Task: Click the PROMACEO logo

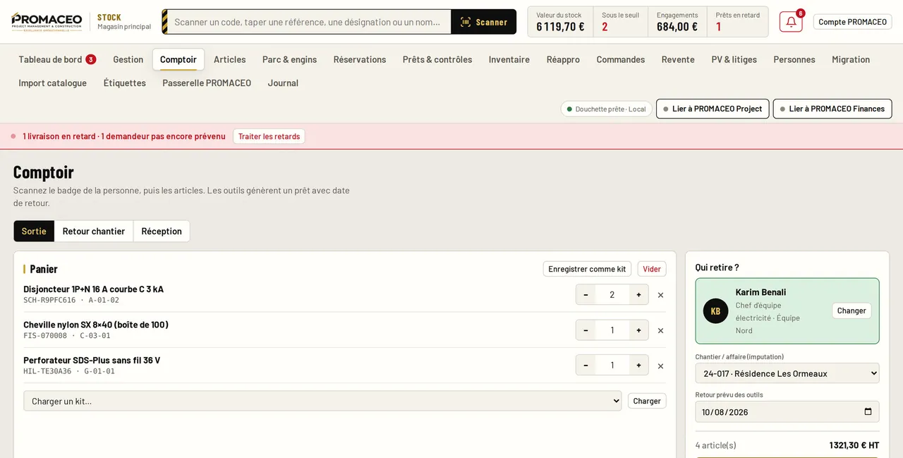Action: tap(47, 22)
